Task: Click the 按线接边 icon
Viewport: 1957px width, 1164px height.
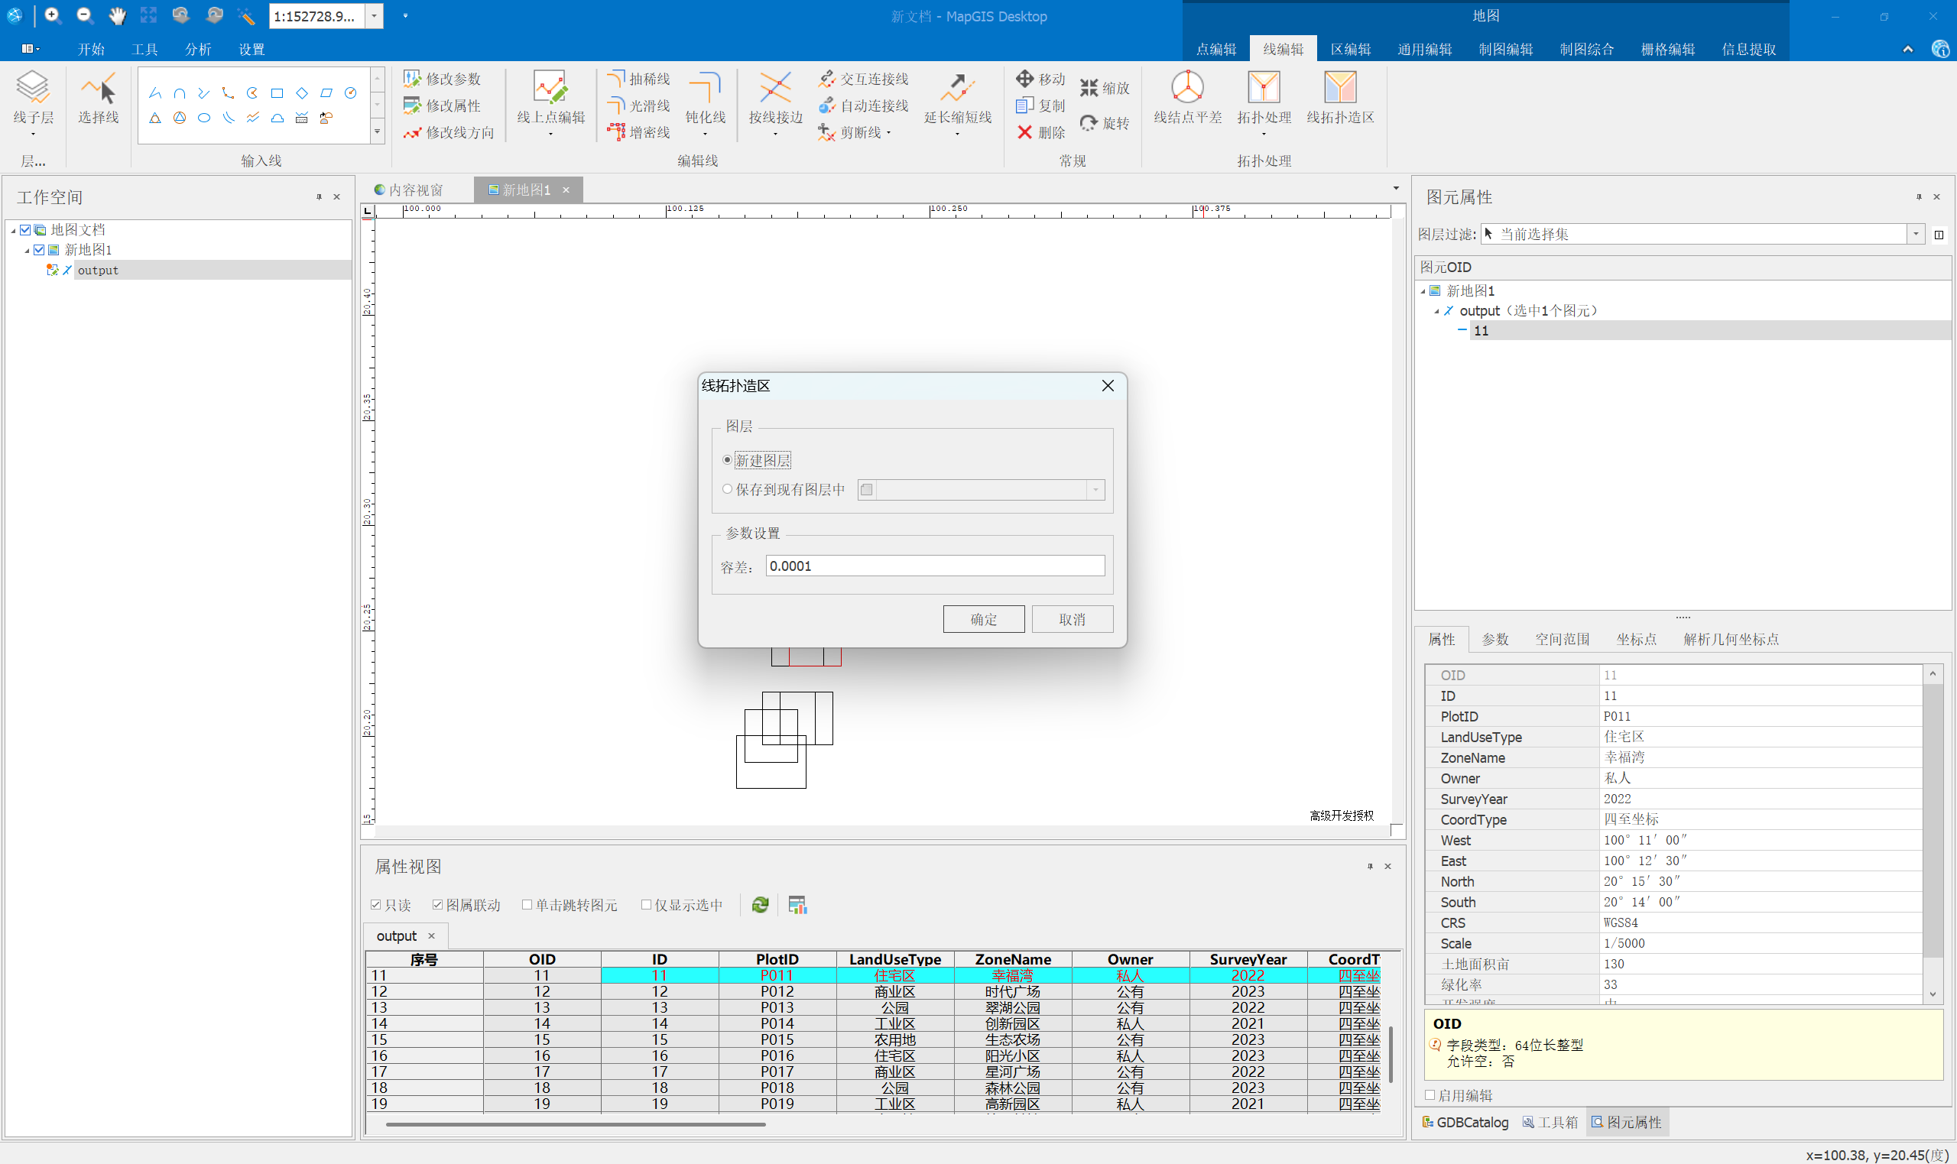Action: pos(775,87)
